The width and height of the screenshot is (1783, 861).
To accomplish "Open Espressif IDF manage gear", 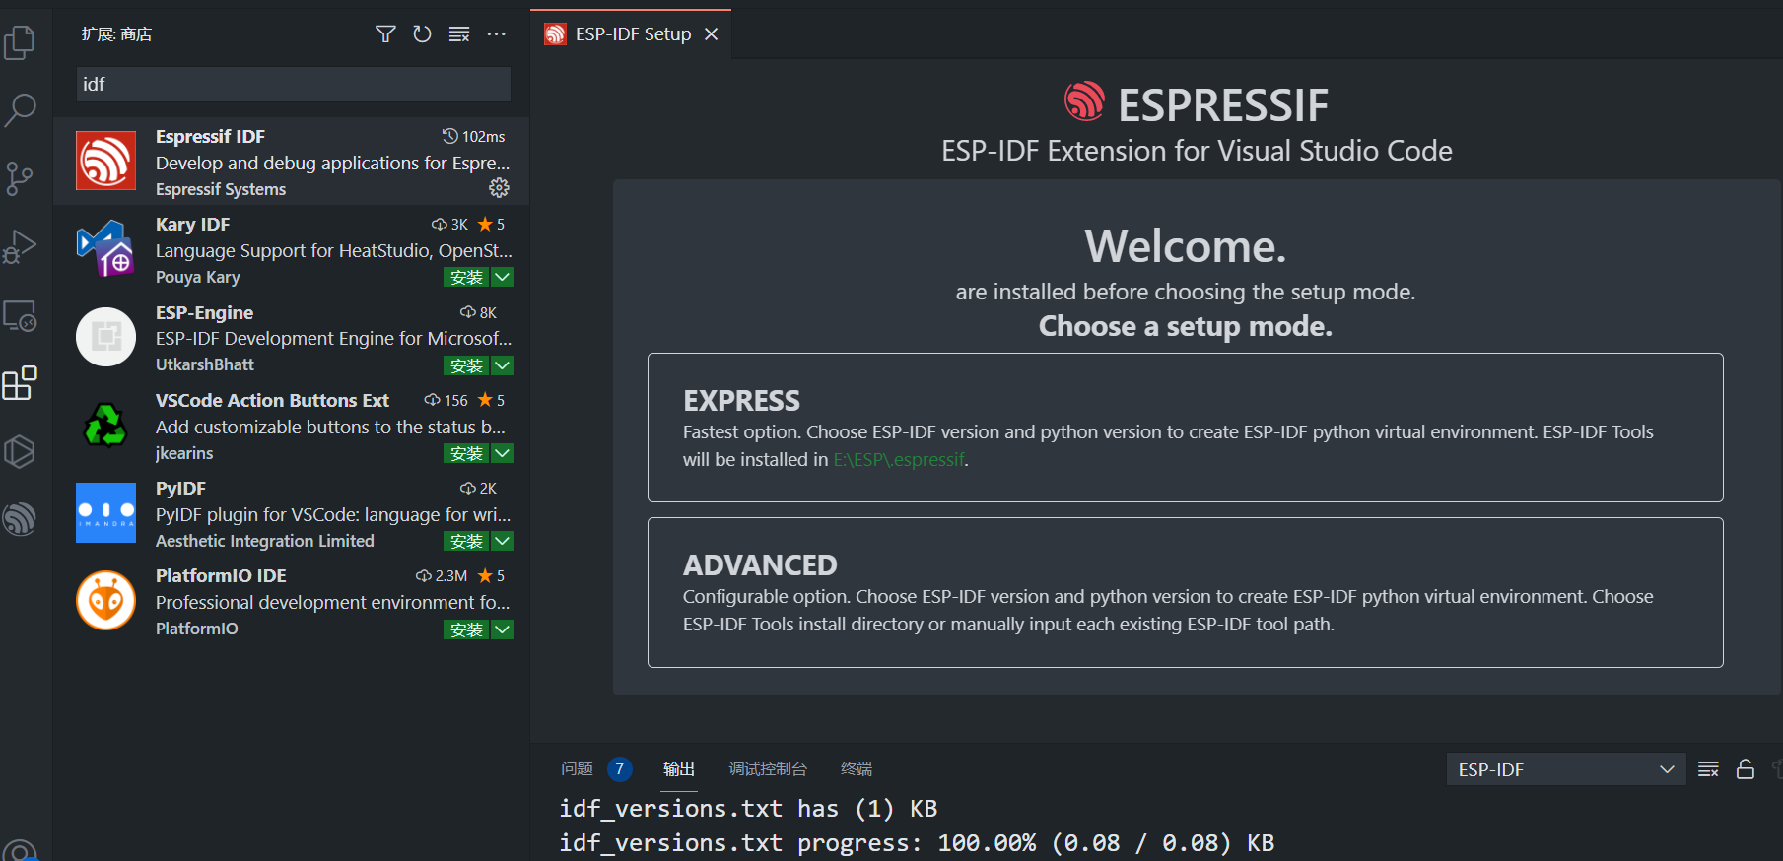I will (x=500, y=187).
